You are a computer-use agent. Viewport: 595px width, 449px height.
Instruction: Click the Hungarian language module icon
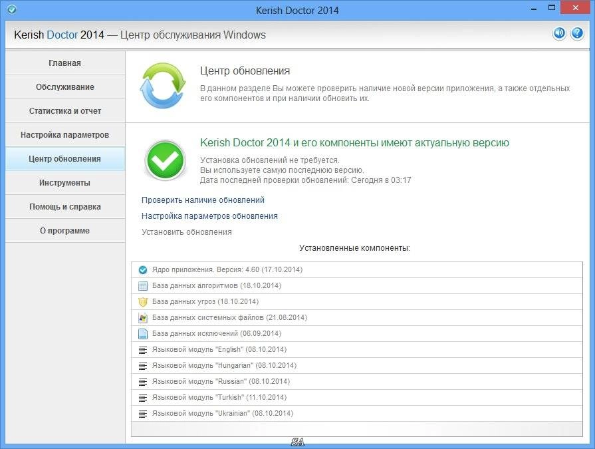[143, 366]
